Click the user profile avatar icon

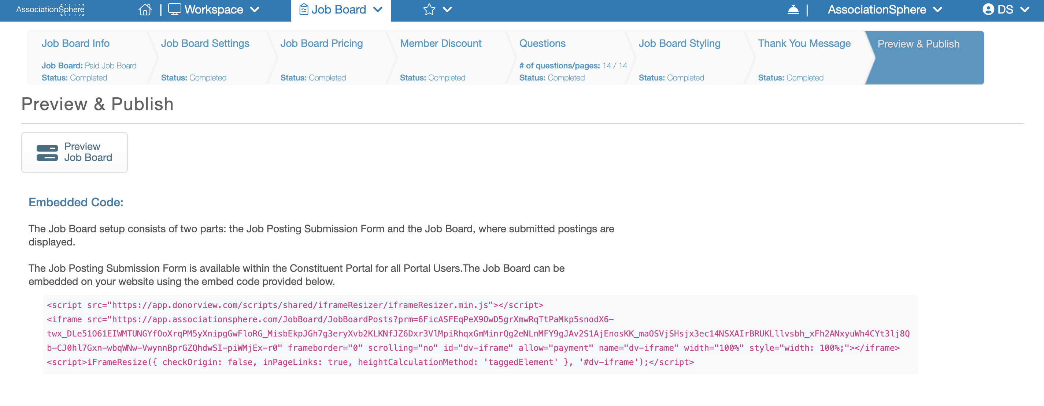988,9
